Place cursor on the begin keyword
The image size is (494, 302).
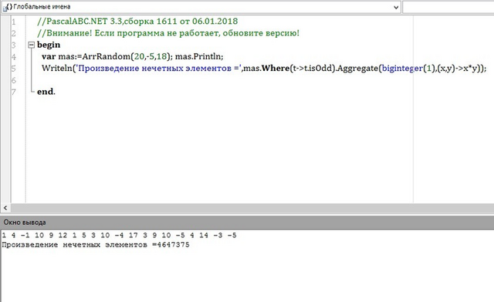pos(49,45)
